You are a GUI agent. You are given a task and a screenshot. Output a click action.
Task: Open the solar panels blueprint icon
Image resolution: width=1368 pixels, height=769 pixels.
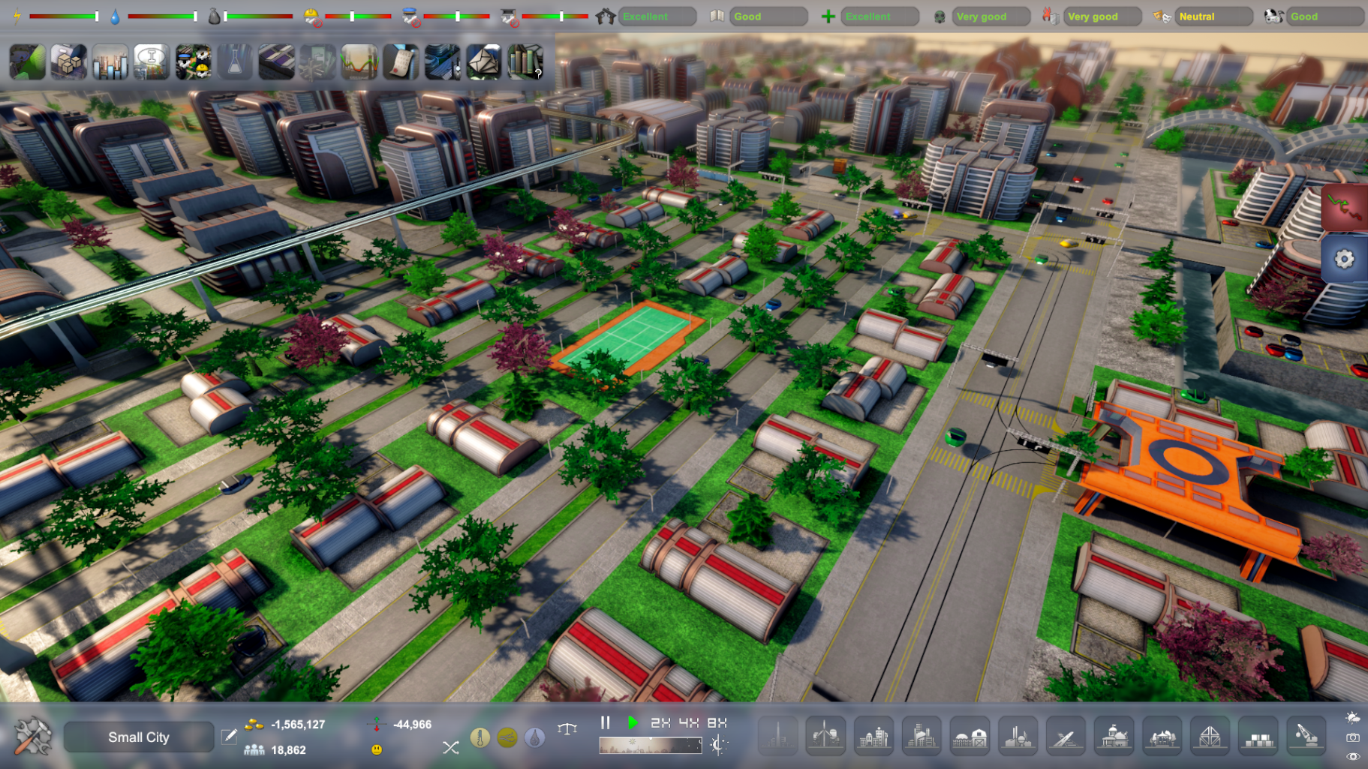[276, 62]
